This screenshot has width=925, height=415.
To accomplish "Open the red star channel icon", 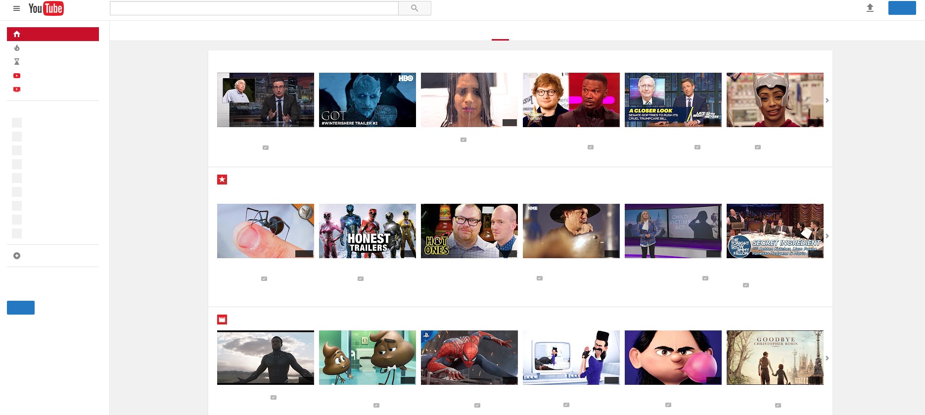I will 222,180.
